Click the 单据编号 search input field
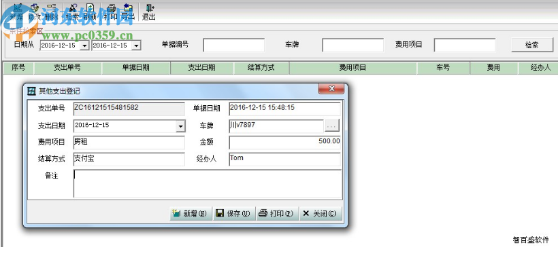Viewport: 558px width, 262px height. click(x=234, y=45)
